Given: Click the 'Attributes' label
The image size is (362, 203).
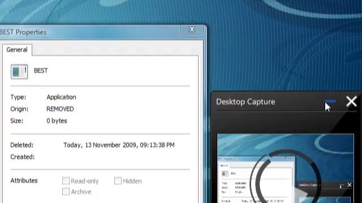Looking at the screenshot, I should [x=24, y=180].
